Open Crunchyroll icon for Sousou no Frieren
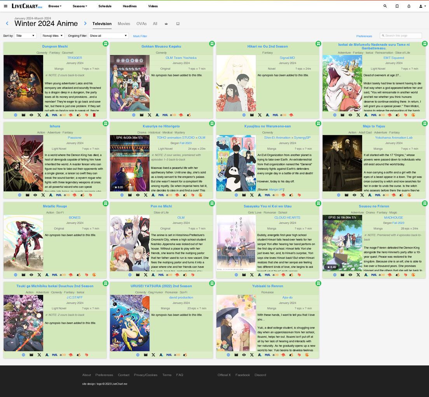Viewport: 429px width, 397px height. click(413, 275)
